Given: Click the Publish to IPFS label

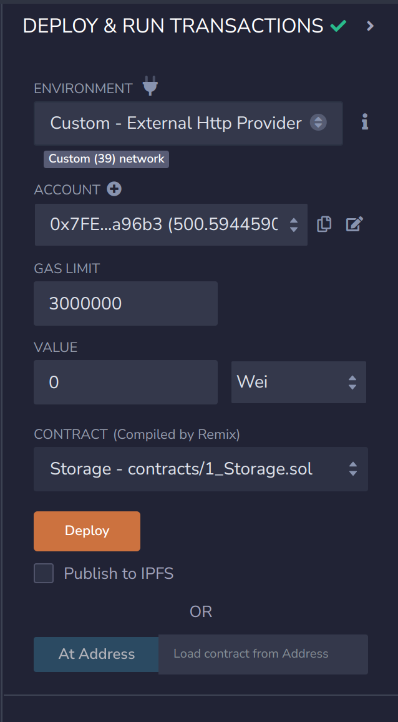Looking at the screenshot, I should pyautogui.click(x=119, y=573).
